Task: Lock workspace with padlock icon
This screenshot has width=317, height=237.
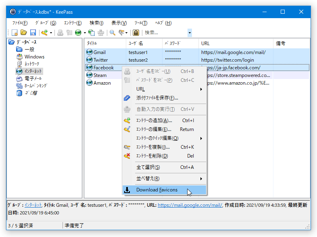Action: 136,33
